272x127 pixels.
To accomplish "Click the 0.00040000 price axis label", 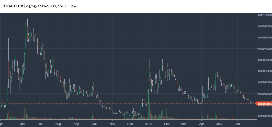I will click(265, 82).
